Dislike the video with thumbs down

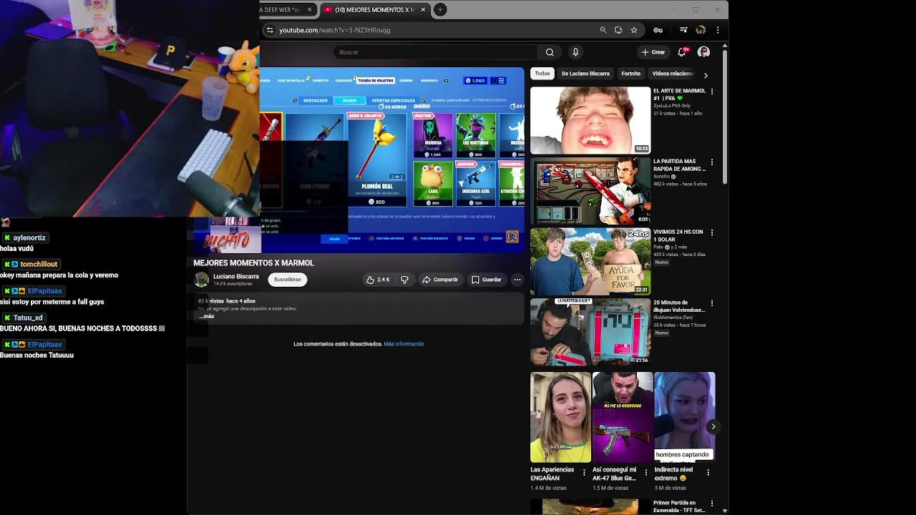coord(404,280)
